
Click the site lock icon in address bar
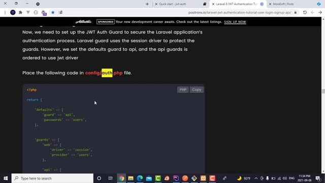(296, 12)
